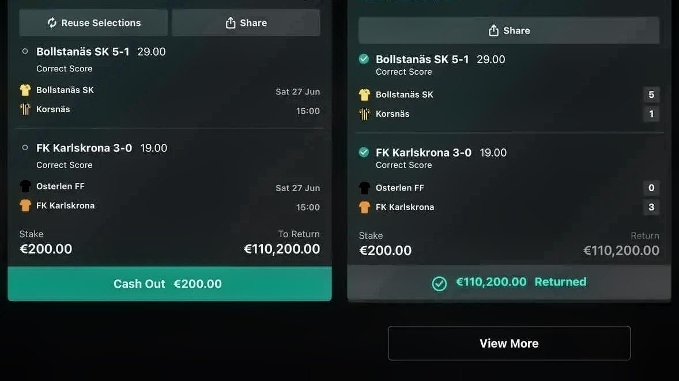
Task: Click Bollstanäs SK score box showing 5
Action: coord(651,95)
